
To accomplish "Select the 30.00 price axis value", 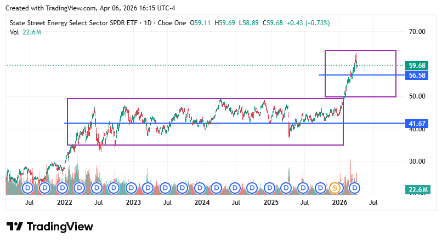I will coord(417,161).
